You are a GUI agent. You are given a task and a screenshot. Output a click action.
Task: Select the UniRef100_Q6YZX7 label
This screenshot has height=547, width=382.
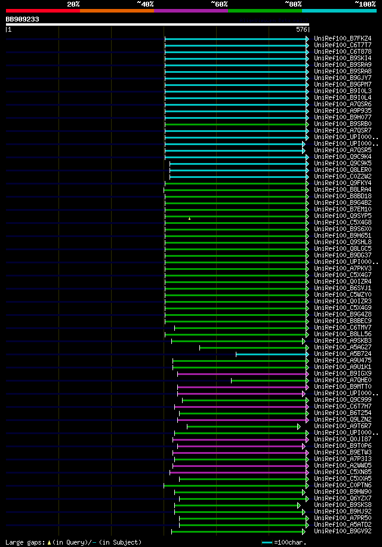point(343,498)
